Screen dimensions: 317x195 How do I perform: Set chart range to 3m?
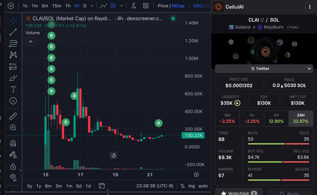pyautogui.click(x=58, y=186)
